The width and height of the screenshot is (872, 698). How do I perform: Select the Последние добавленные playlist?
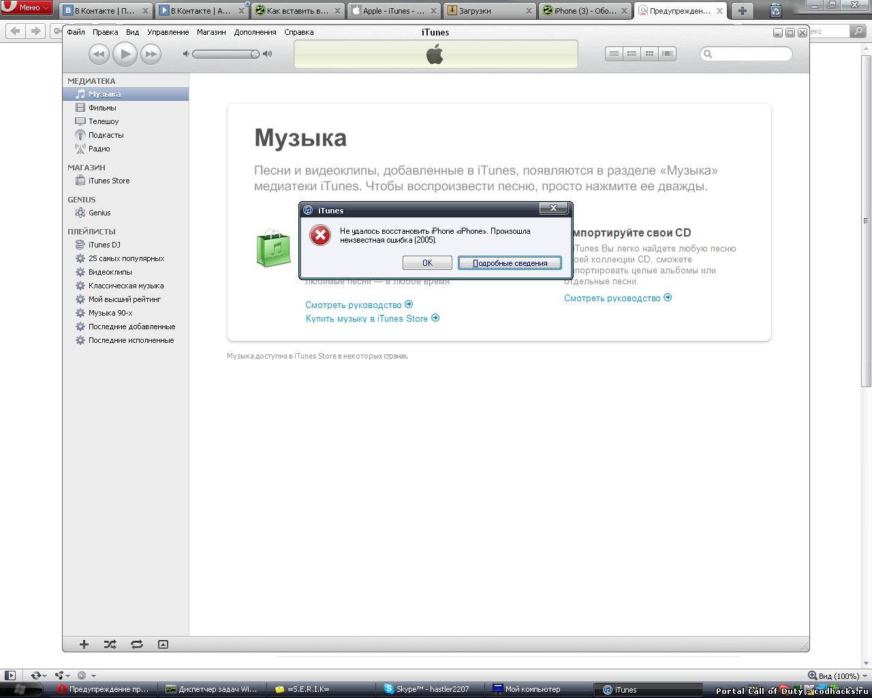[x=126, y=327]
